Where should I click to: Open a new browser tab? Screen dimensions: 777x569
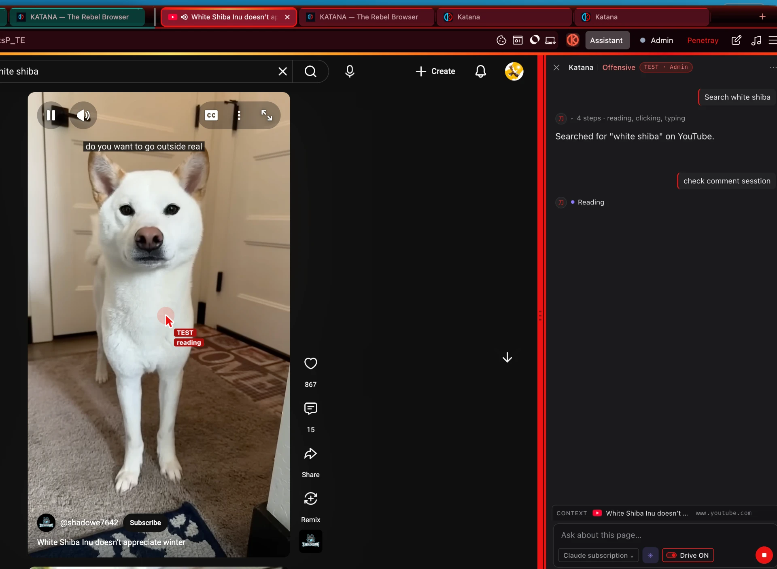coord(762,17)
